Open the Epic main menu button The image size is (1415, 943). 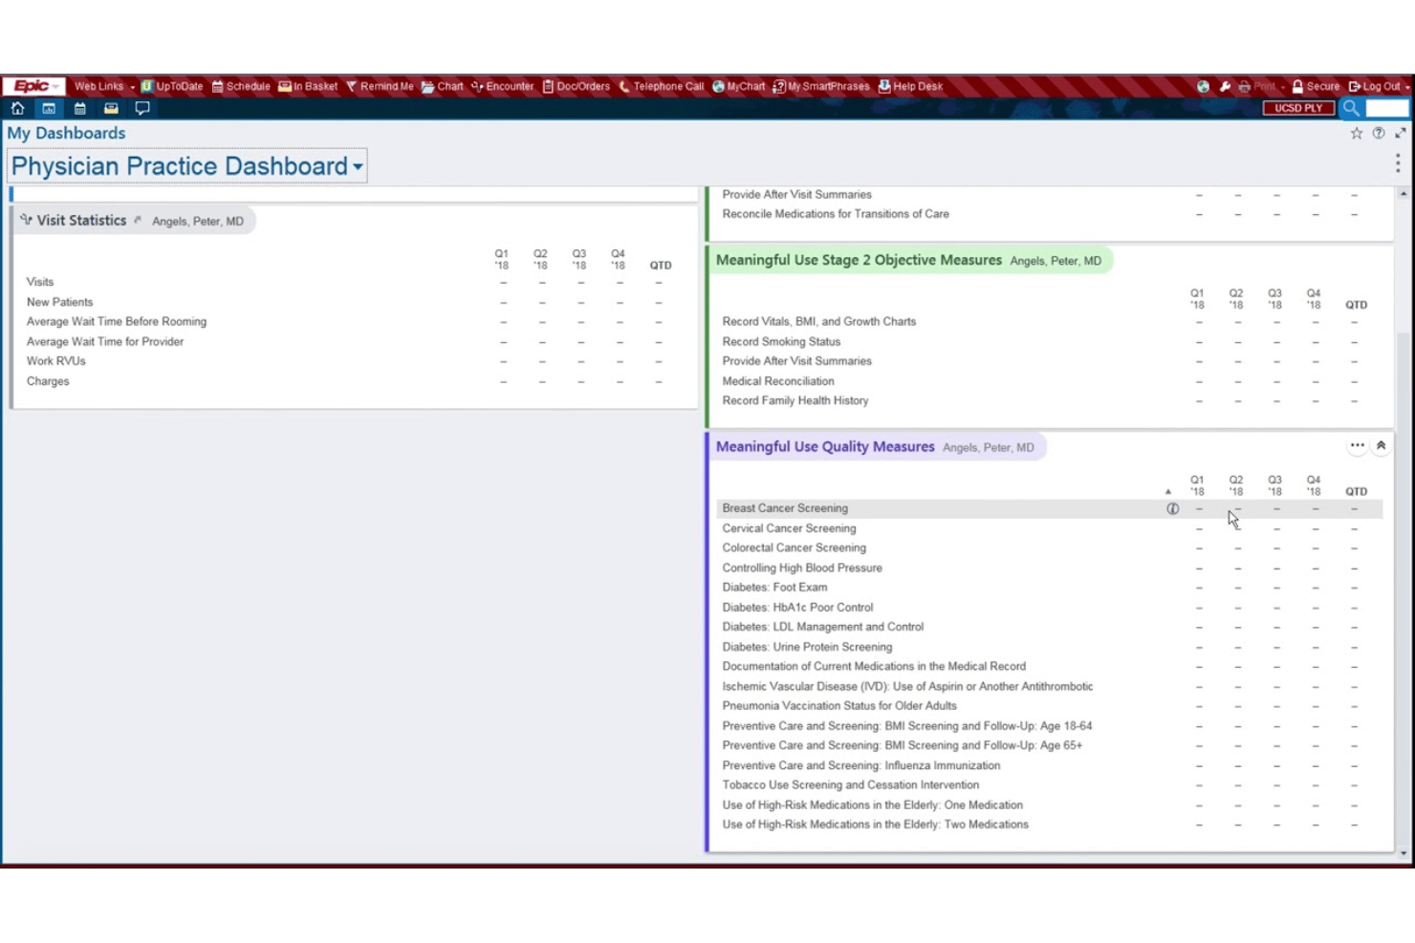[x=34, y=86]
